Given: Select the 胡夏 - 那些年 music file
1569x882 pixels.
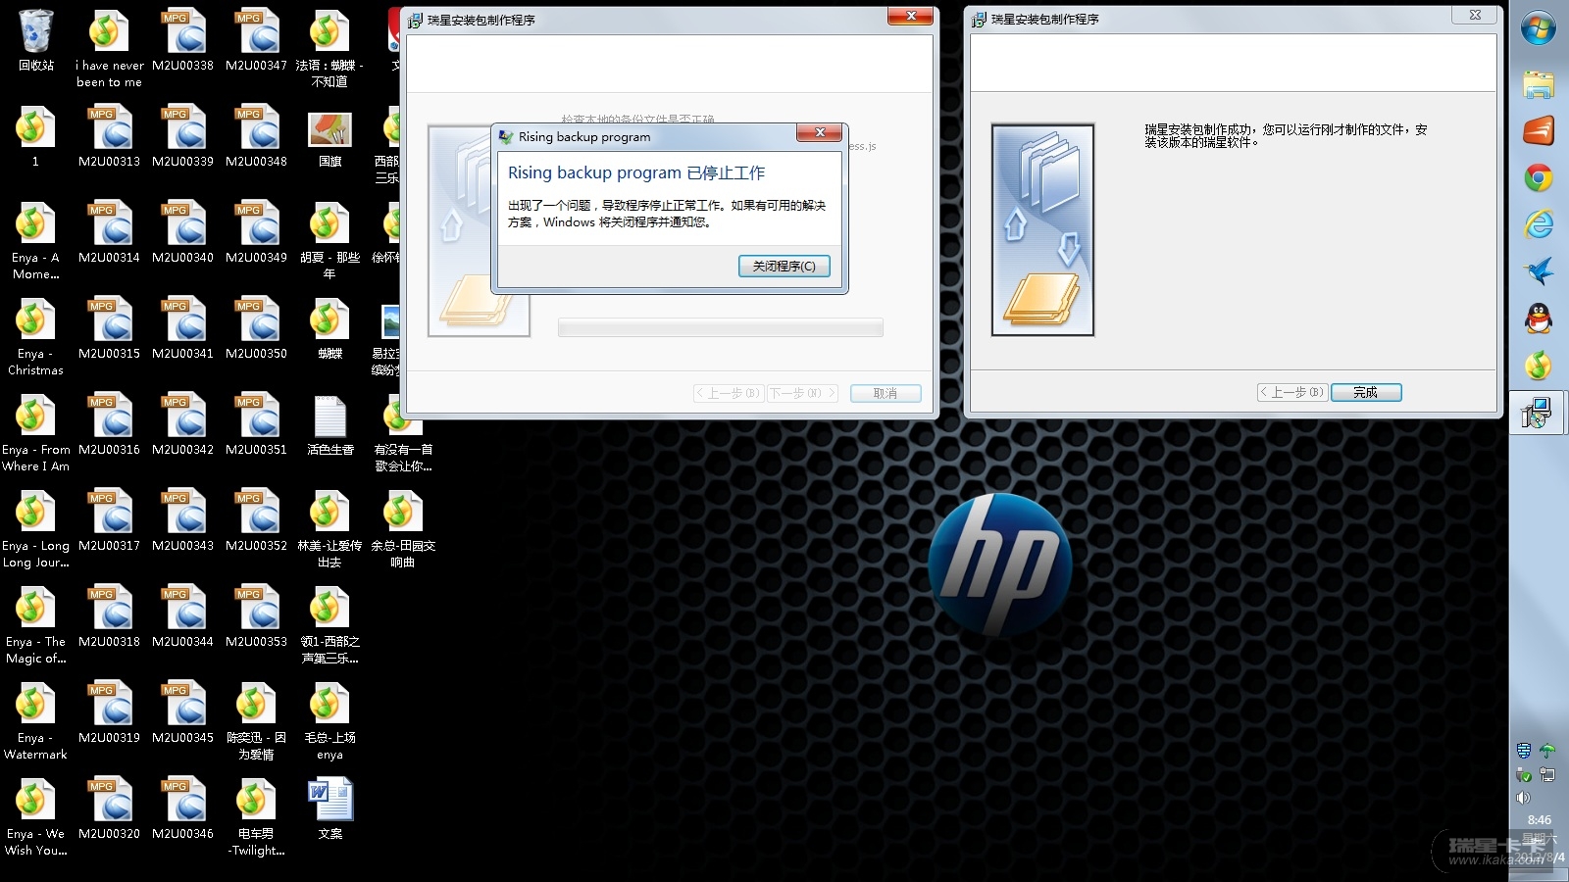Looking at the screenshot, I should click(329, 241).
